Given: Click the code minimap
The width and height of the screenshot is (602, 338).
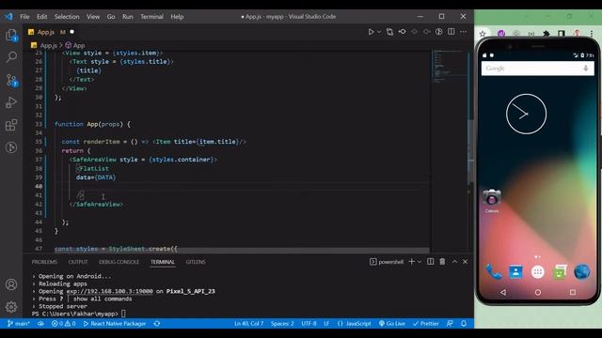Looking at the screenshot, I should point(449,66).
